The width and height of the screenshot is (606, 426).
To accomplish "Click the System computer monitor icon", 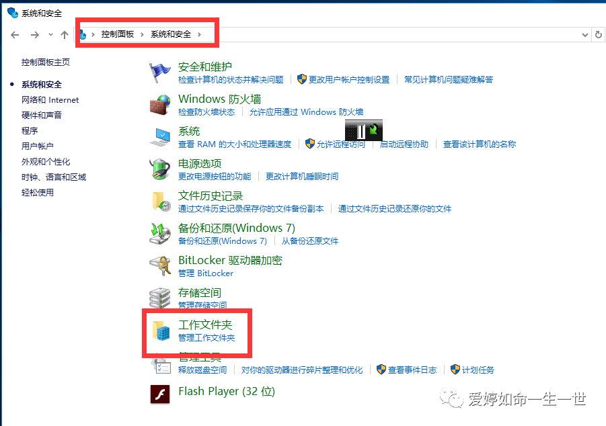I will pos(159,137).
